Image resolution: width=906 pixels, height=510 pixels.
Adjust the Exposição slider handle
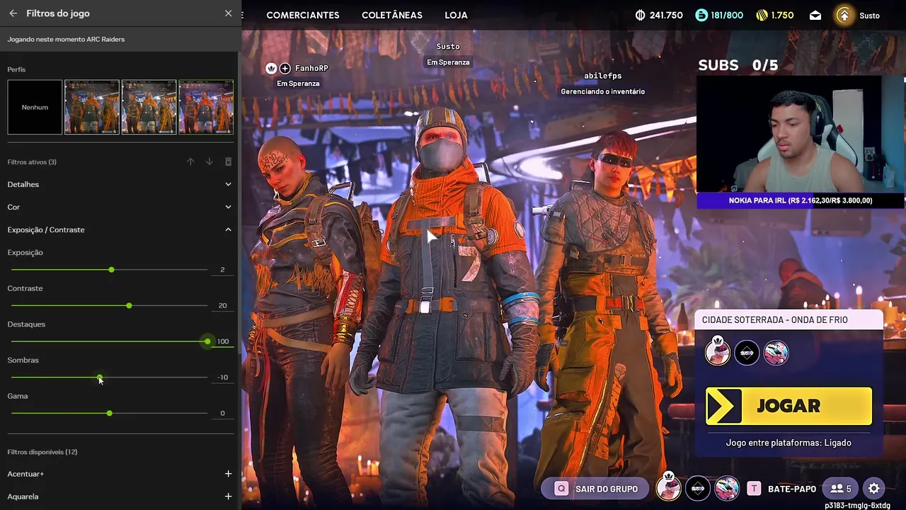[x=111, y=270]
